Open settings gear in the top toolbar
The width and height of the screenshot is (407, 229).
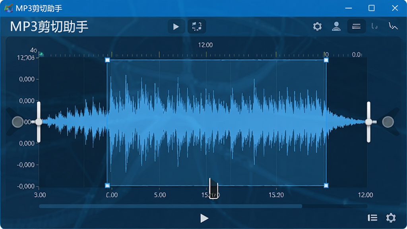click(317, 27)
